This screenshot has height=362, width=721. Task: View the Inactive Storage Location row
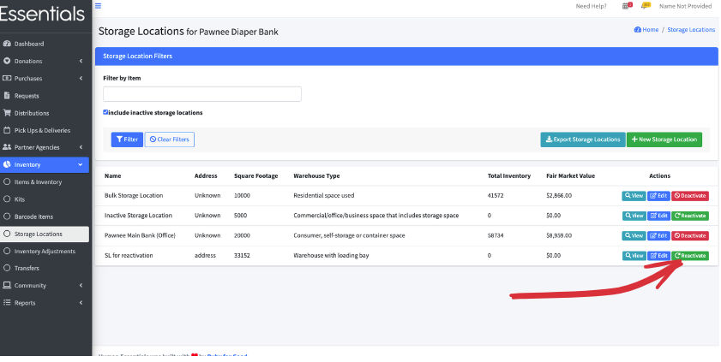click(634, 216)
